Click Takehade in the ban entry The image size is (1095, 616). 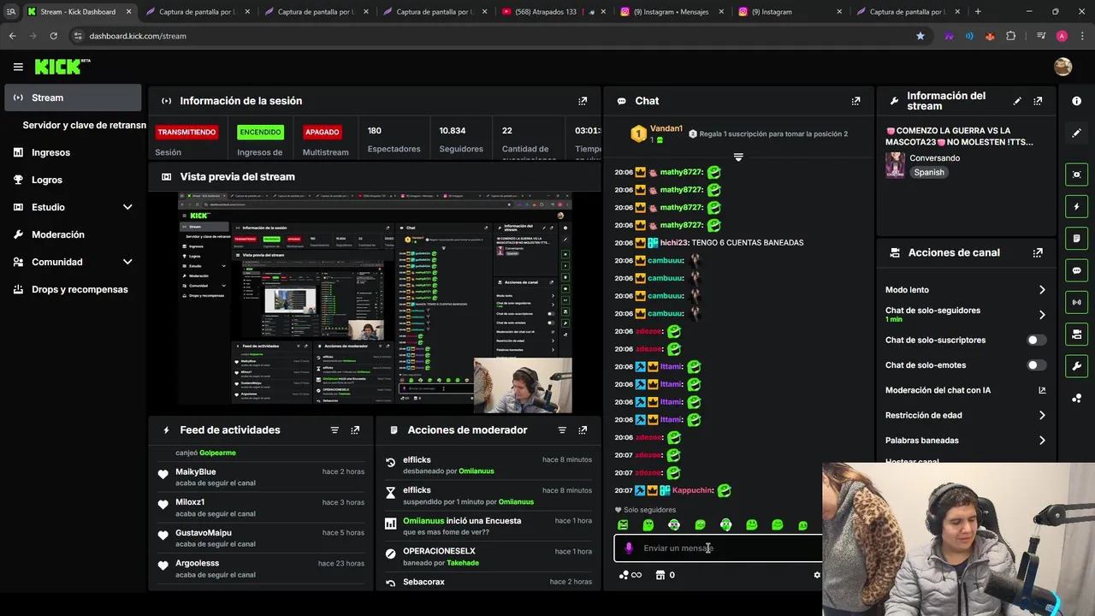click(x=463, y=563)
